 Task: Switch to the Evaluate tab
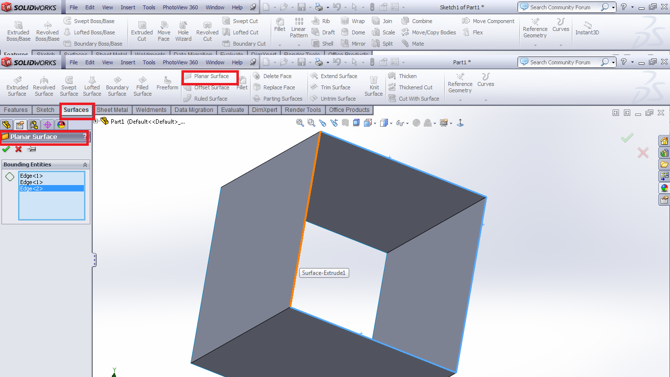pyautogui.click(x=232, y=110)
